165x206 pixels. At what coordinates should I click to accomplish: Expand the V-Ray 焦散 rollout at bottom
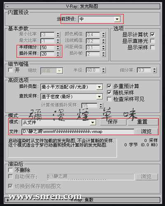(x=82, y=200)
